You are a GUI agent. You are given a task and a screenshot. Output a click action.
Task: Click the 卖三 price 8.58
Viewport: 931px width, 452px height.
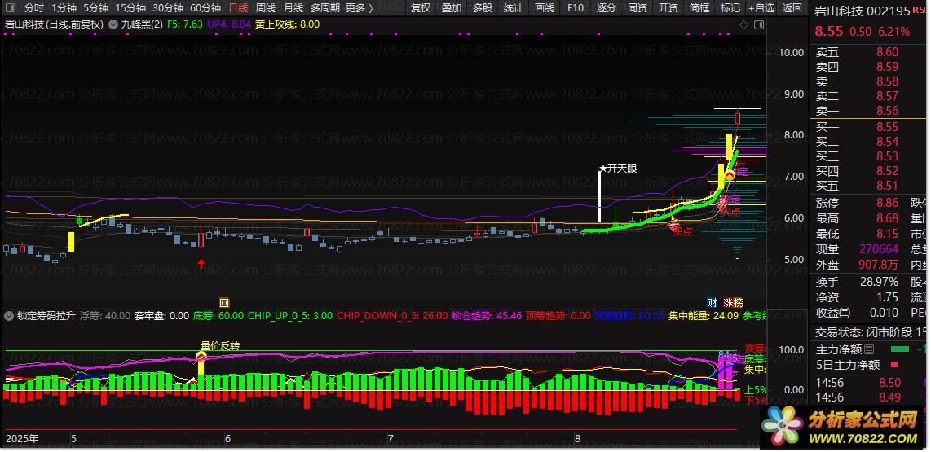(887, 81)
